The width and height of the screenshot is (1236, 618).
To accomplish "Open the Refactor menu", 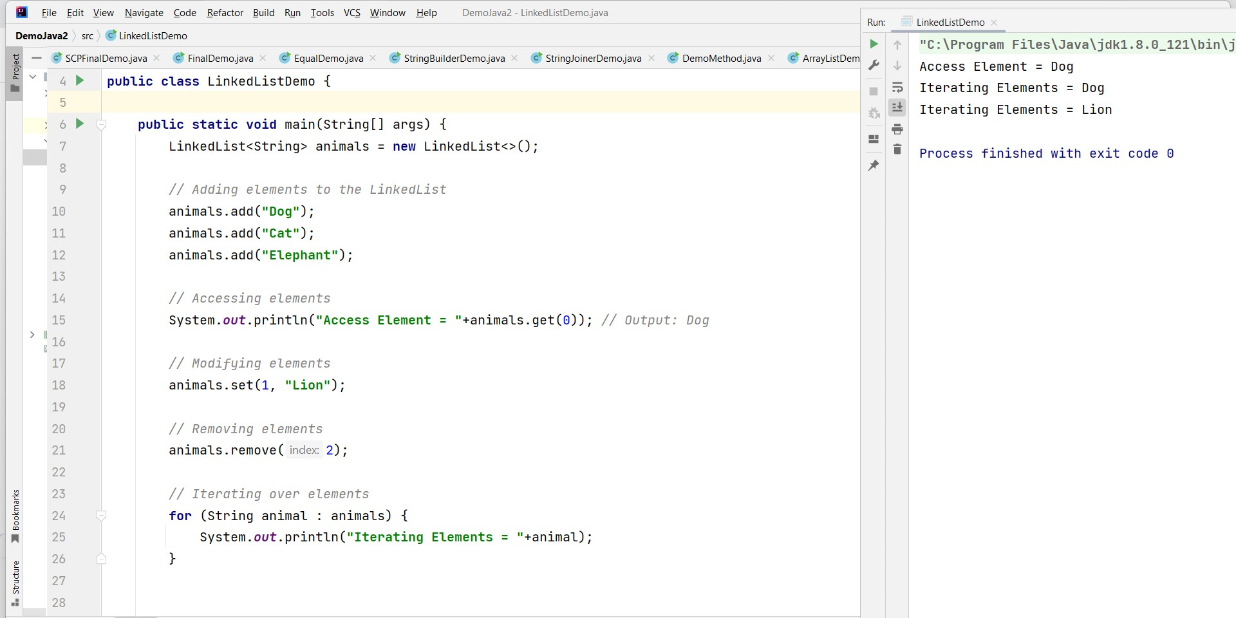I will click(x=225, y=12).
